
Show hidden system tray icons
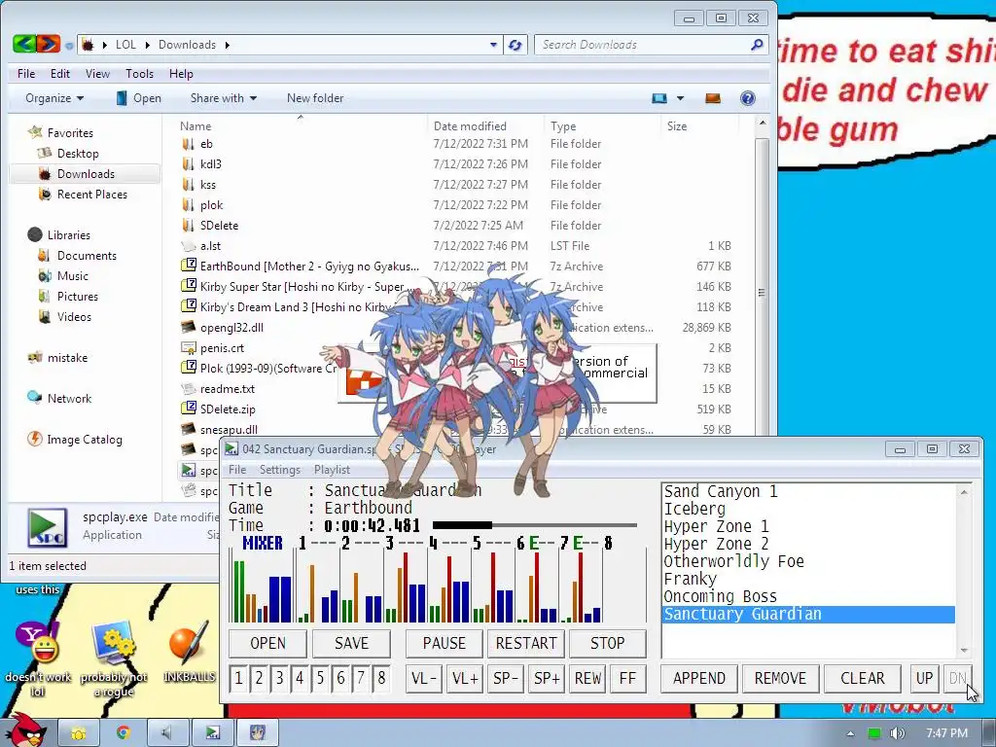pyautogui.click(x=850, y=733)
